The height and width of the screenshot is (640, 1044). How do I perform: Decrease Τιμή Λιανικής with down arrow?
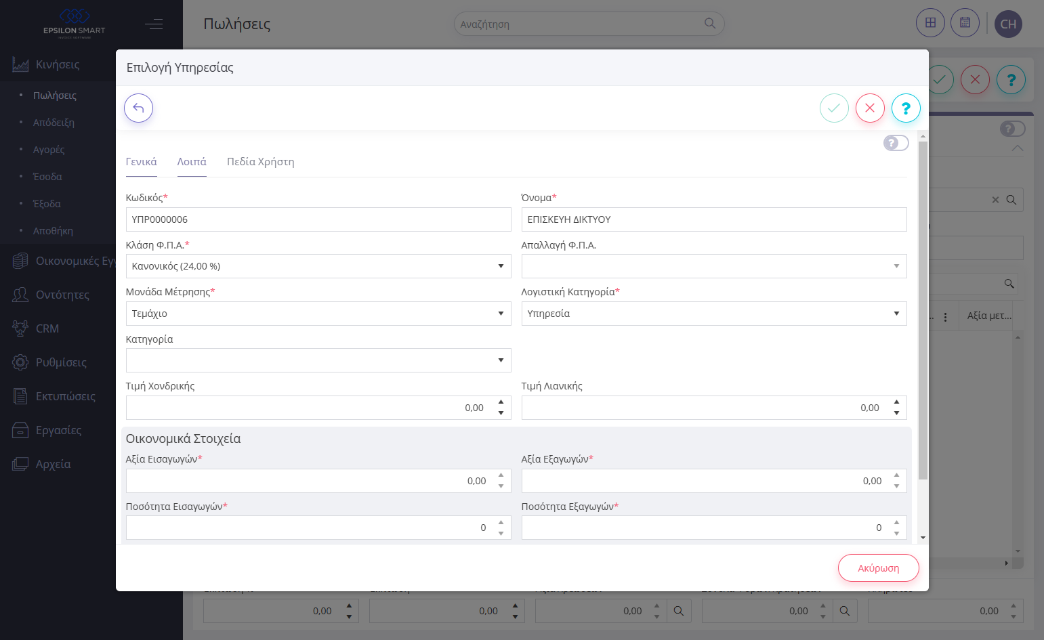pos(896,413)
